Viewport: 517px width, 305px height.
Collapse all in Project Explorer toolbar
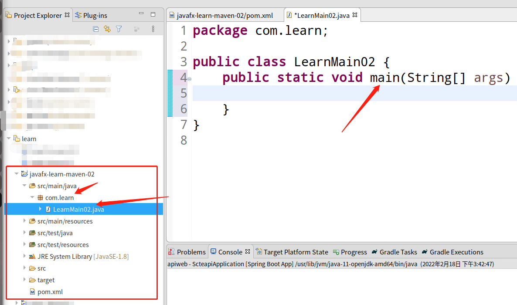(95, 29)
